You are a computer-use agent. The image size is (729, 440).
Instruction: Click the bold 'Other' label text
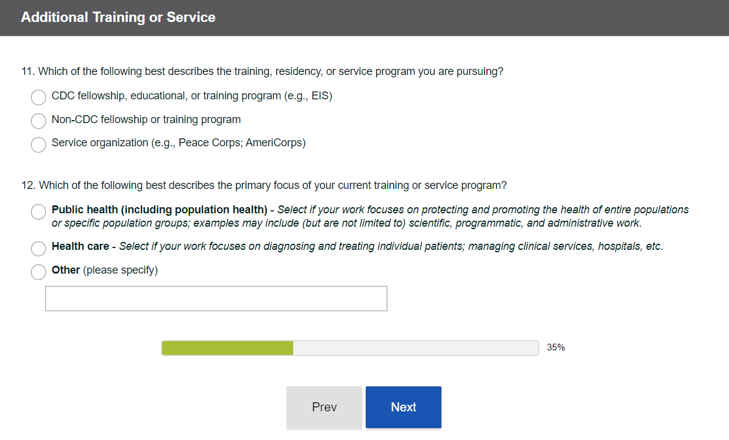click(66, 270)
